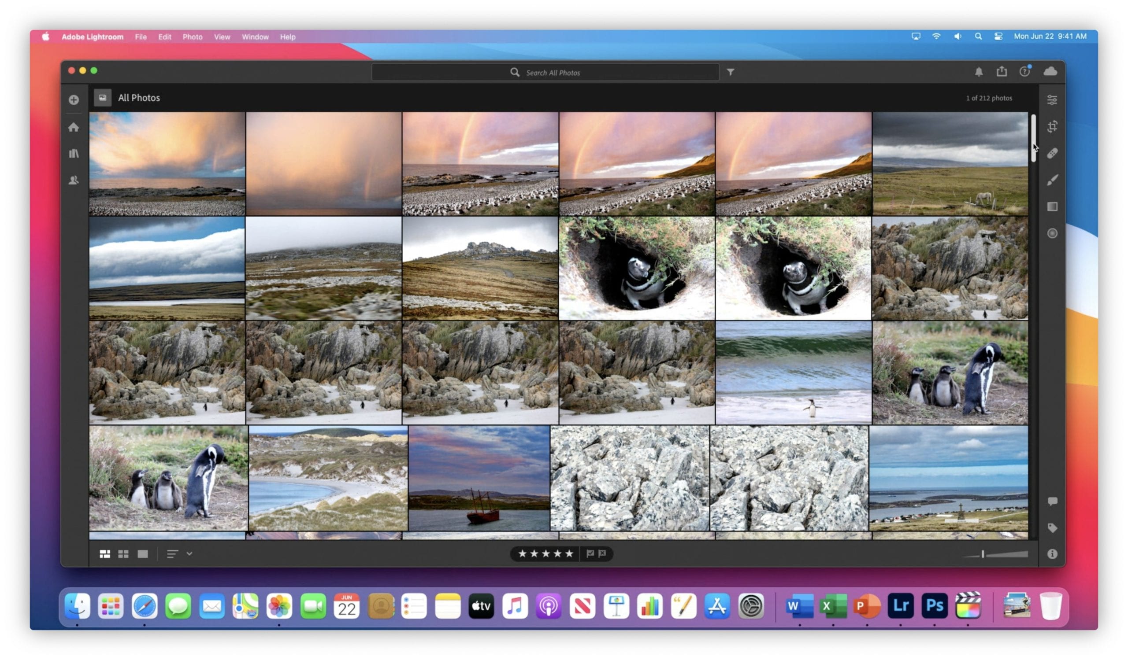Open the Apple menu
1128x660 pixels.
[x=46, y=36]
